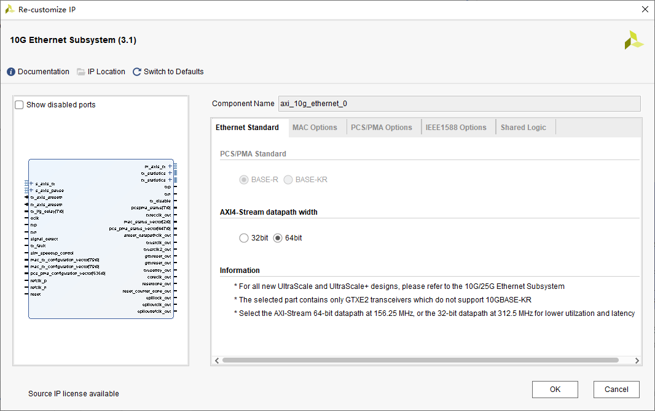Click the txusrclk2_out port label
The height and width of the screenshot is (411, 655).
tap(157, 249)
